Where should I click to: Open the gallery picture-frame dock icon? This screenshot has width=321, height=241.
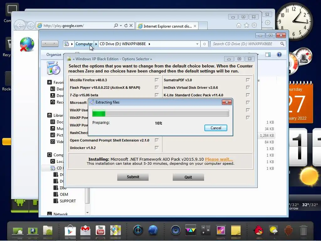pos(221,230)
